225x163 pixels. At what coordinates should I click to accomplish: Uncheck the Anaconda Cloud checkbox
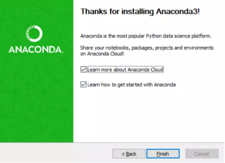pos(83,69)
